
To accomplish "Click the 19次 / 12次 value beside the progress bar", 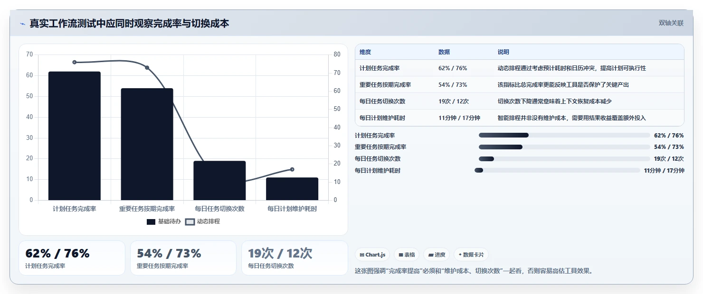I will pyautogui.click(x=669, y=159).
